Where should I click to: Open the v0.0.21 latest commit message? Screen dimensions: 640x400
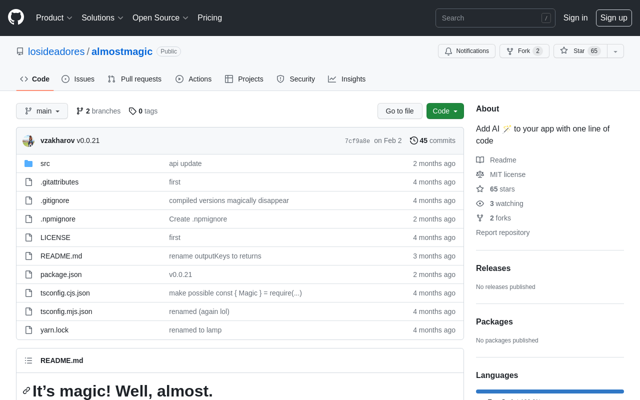88,140
